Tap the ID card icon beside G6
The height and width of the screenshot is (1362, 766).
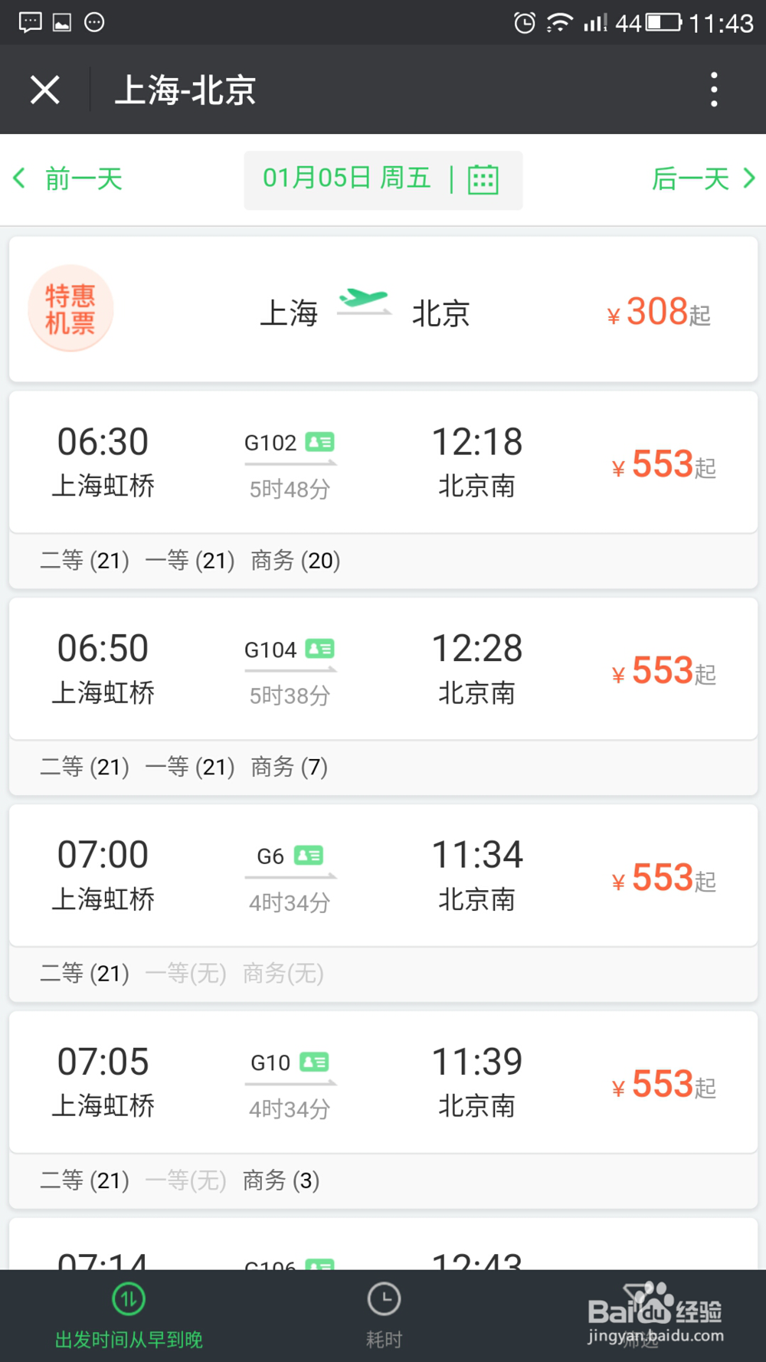[x=309, y=856]
